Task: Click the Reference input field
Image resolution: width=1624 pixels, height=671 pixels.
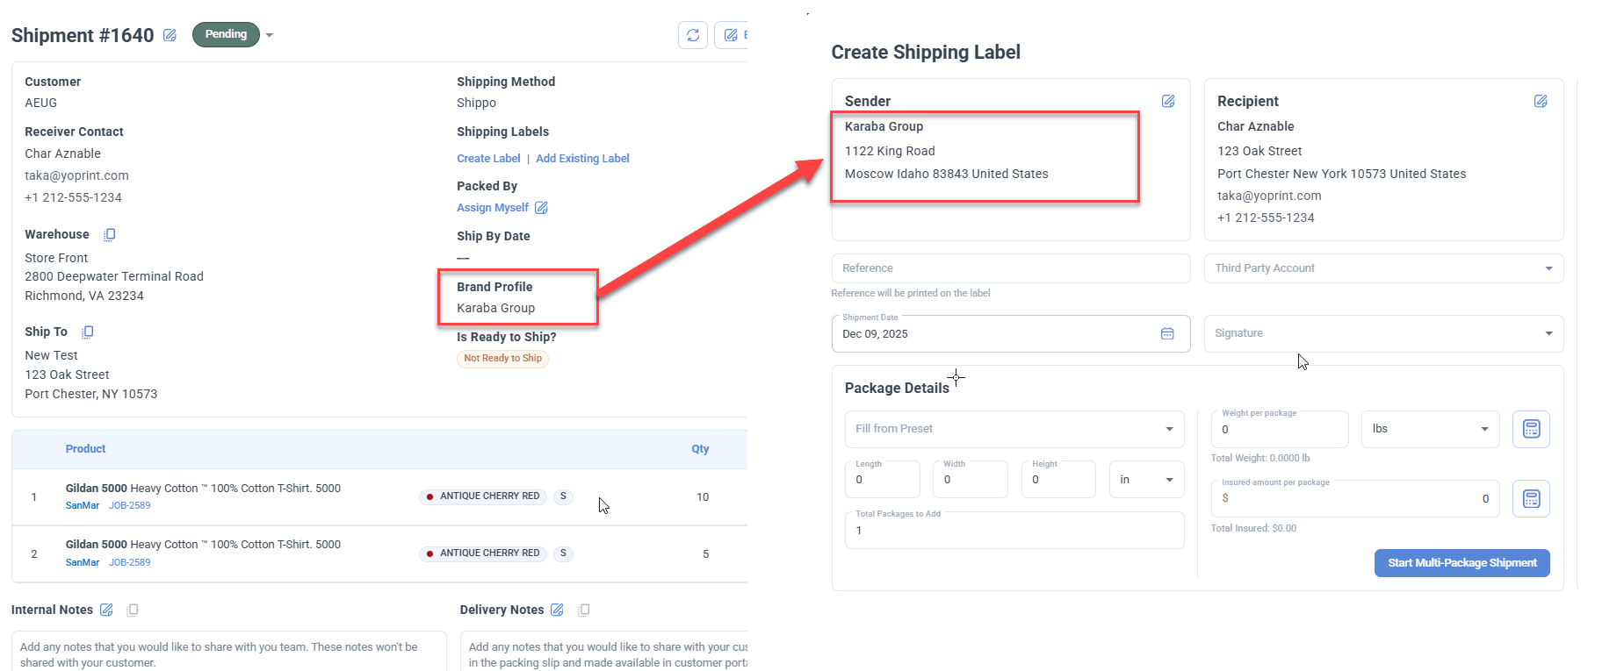Action: tap(1010, 268)
